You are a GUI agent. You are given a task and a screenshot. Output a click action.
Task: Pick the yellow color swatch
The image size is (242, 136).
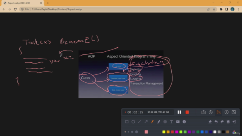[164, 132]
